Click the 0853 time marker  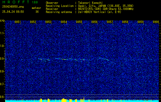pyautogui.click(x=48, y=22)
